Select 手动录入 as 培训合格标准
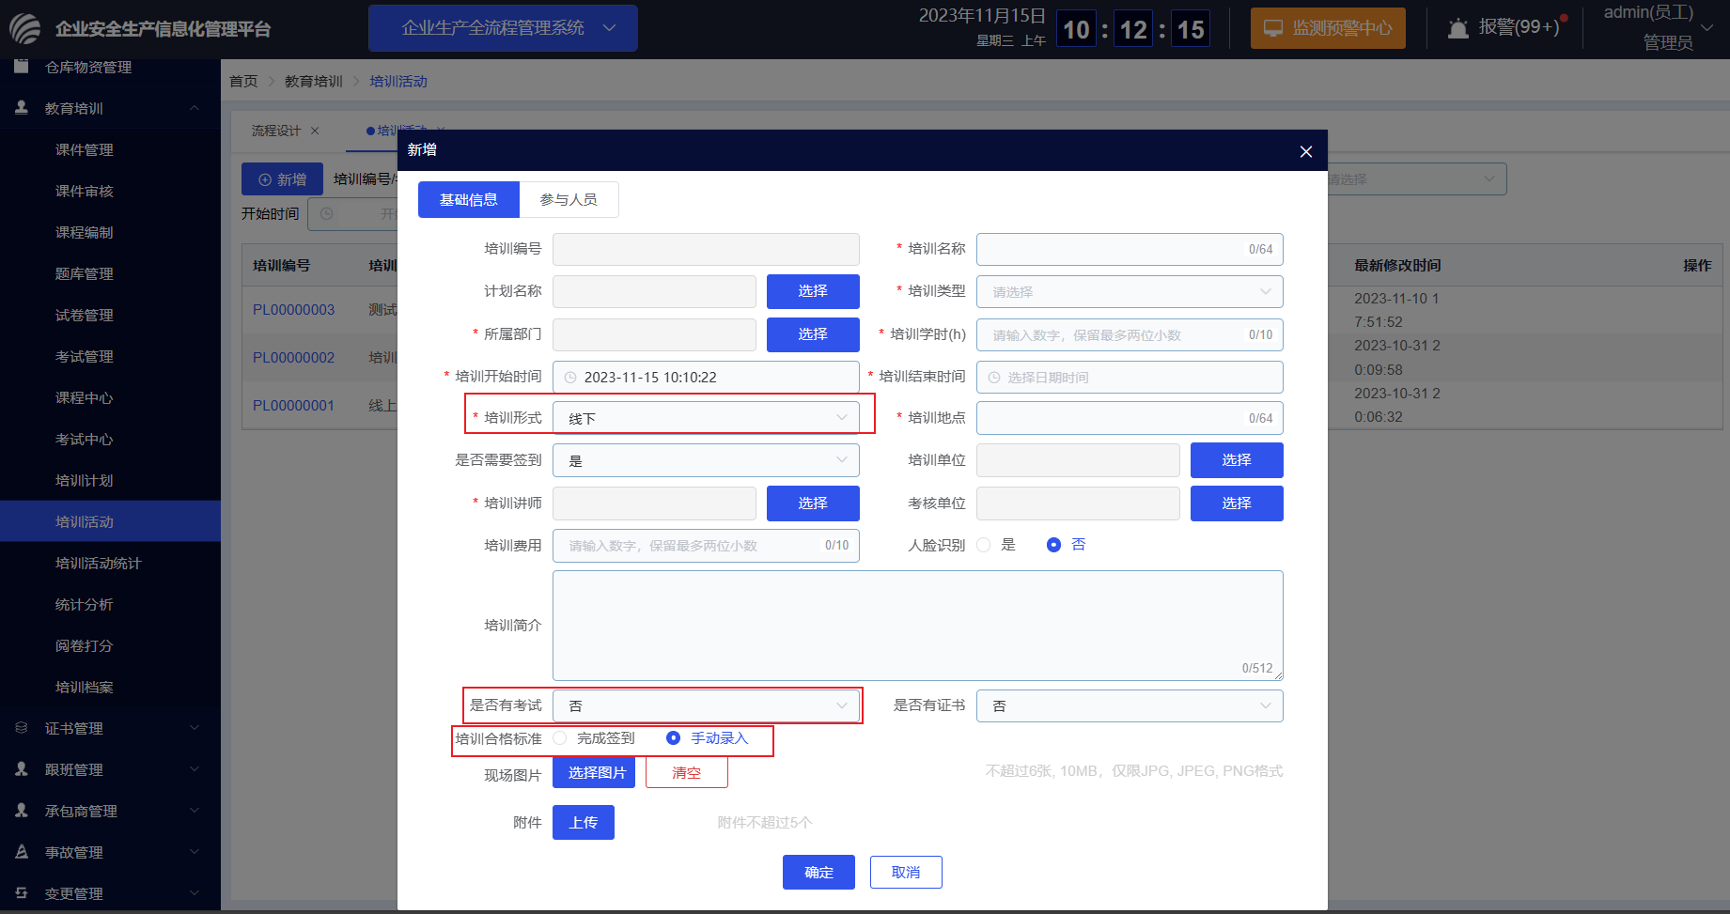The image size is (1730, 914). (x=673, y=738)
